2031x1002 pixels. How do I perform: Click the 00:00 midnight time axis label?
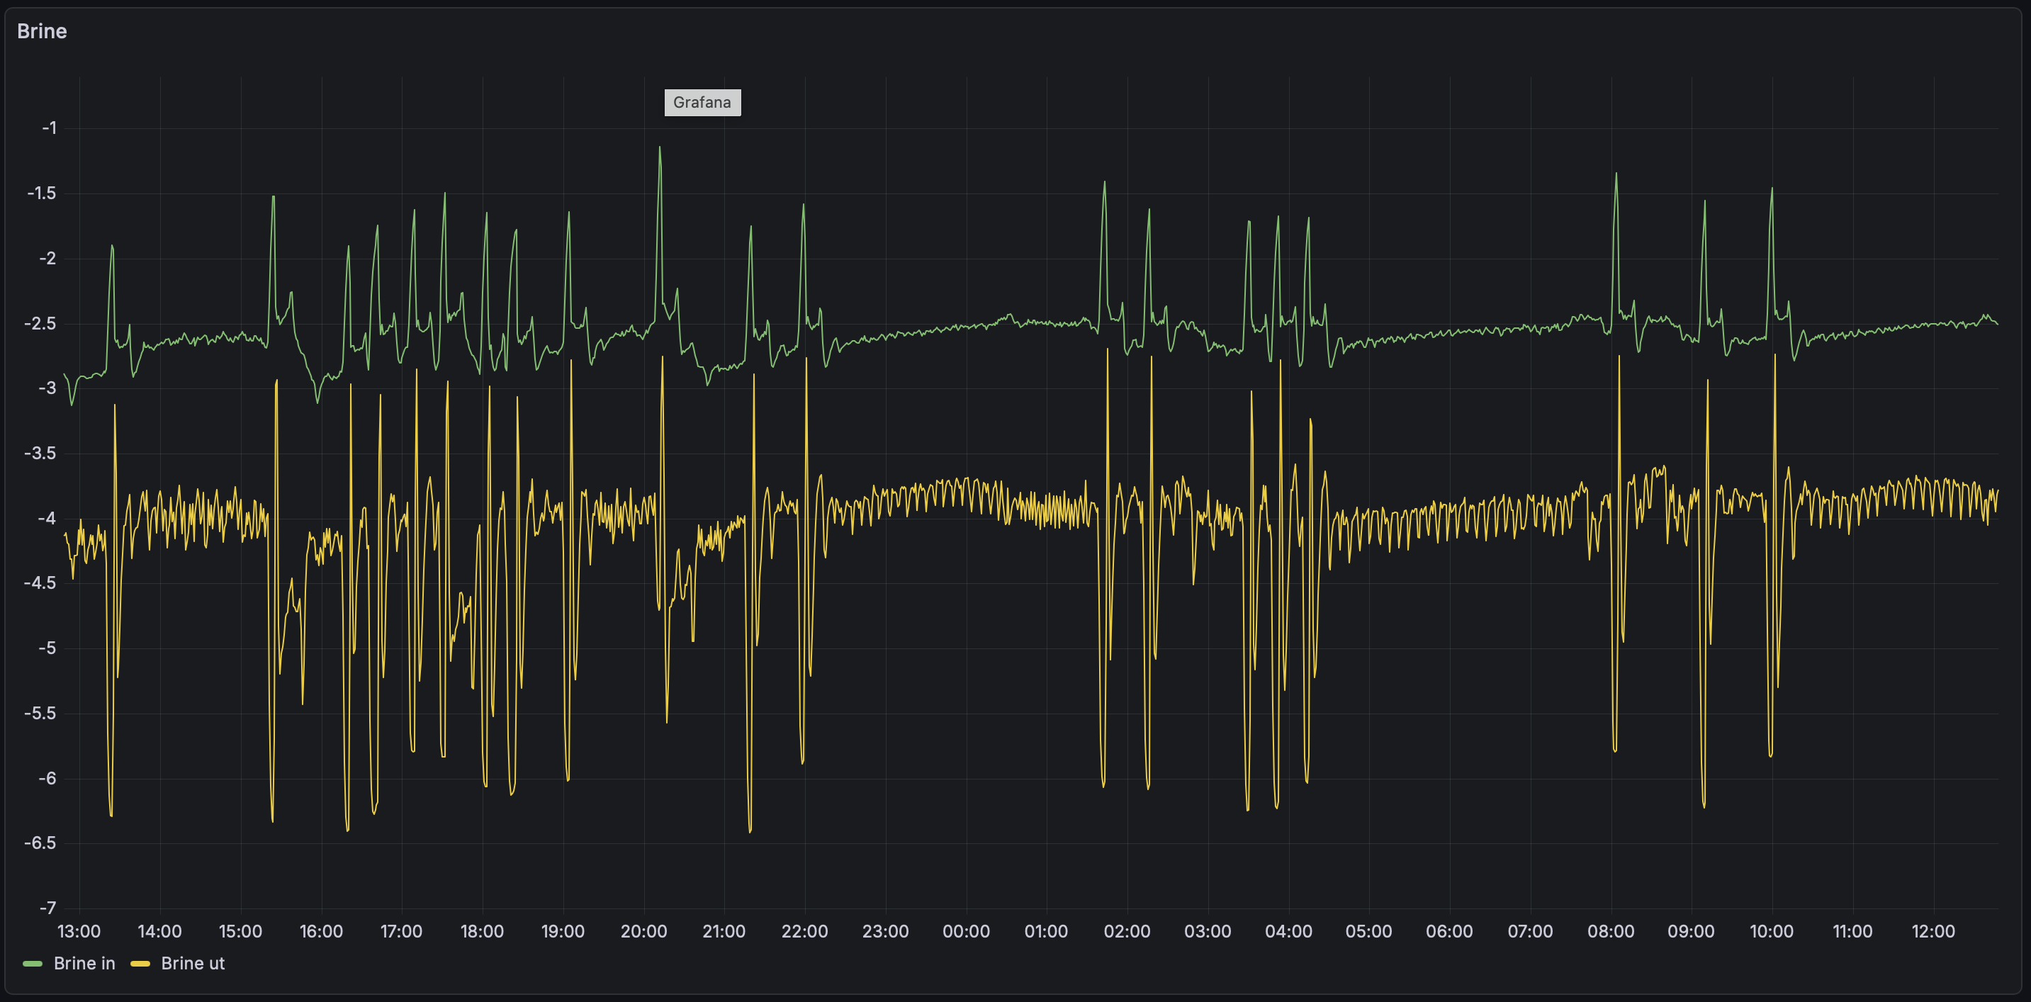966,931
